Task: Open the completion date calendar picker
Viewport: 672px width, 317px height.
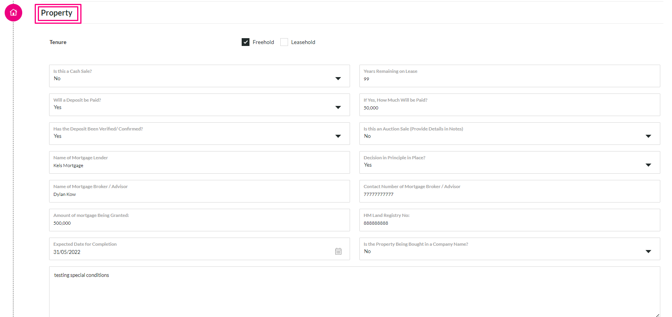Action: (x=338, y=252)
